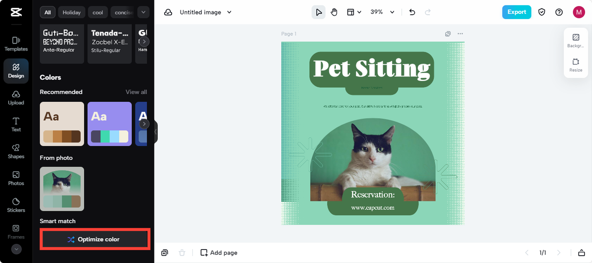592x263 pixels.
Task: Select the cool filter tag
Action: click(98, 13)
